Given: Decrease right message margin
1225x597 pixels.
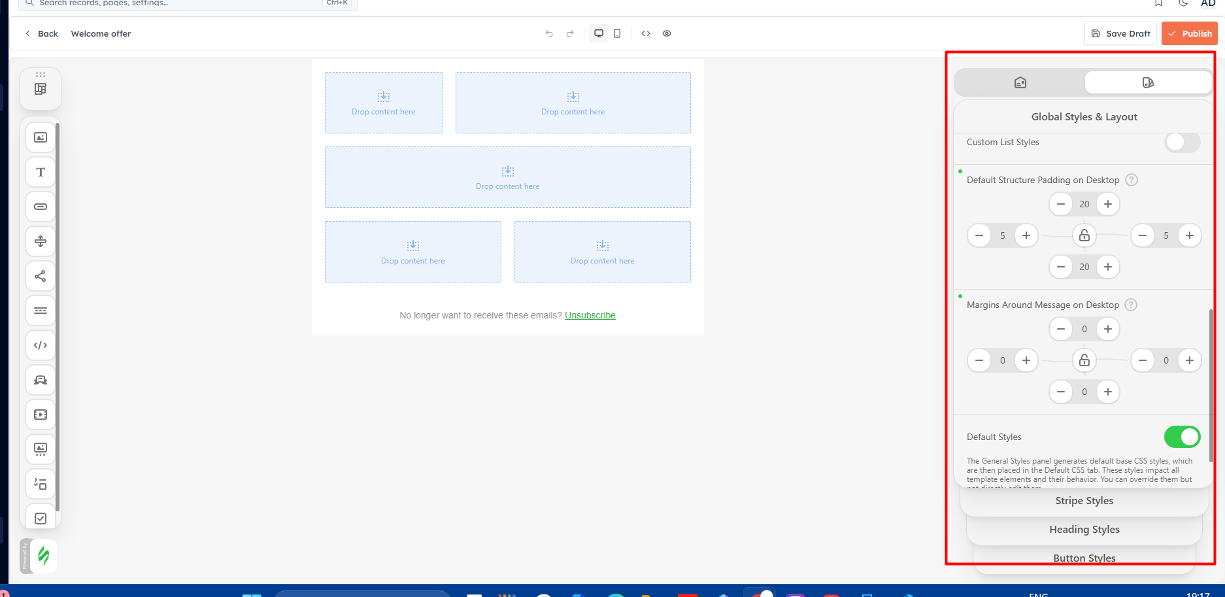Looking at the screenshot, I should pos(1143,360).
